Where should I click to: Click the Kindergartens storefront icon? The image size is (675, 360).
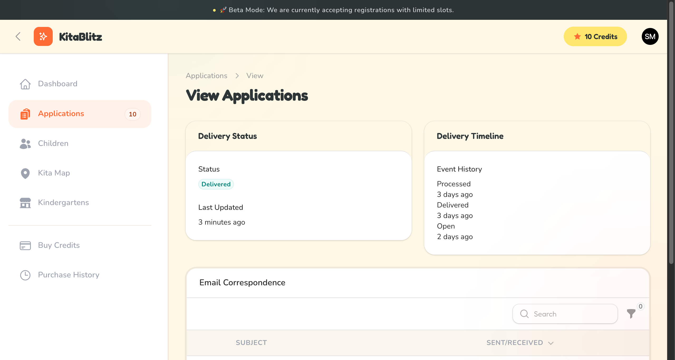tap(25, 203)
